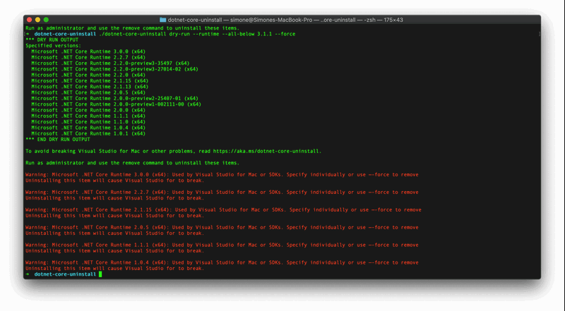Click the terminal window title text
Viewport: 565px width, 311px height.
(x=285, y=20)
